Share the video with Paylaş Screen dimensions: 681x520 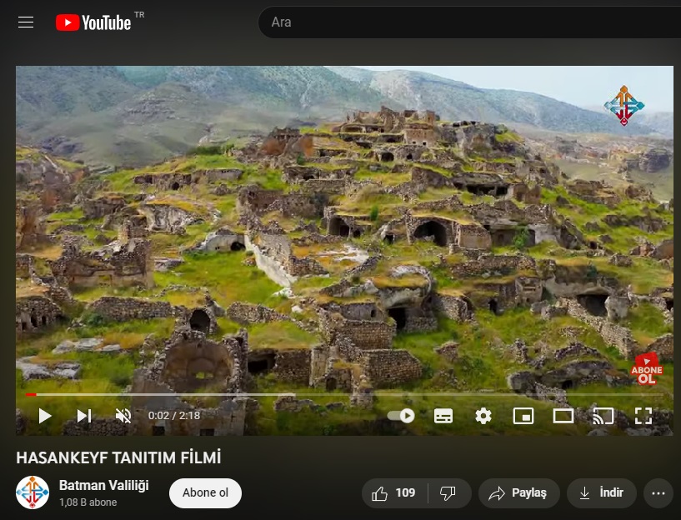(x=518, y=492)
